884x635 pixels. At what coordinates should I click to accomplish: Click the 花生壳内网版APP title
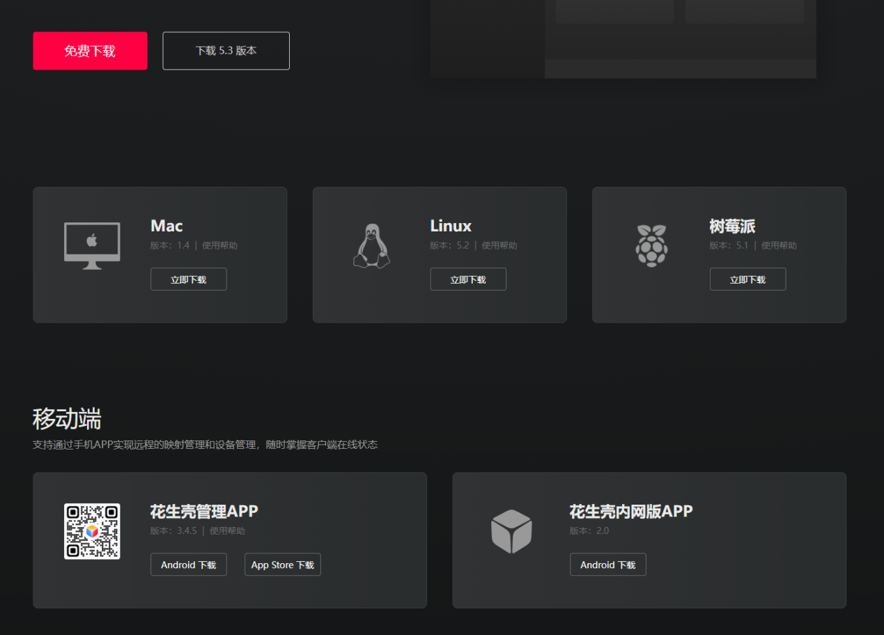pos(631,512)
